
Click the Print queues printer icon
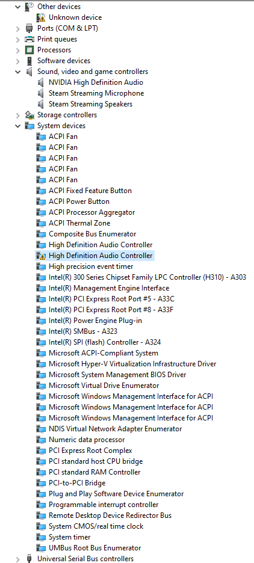tap(29, 39)
